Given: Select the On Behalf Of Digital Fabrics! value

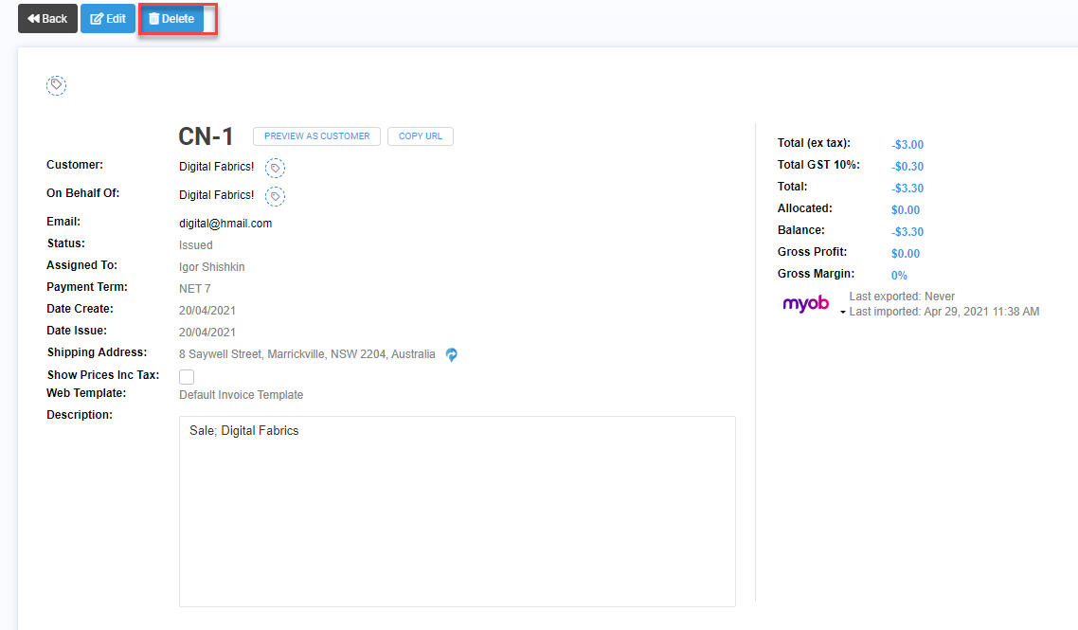Looking at the screenshot, I should click(217, 195).
